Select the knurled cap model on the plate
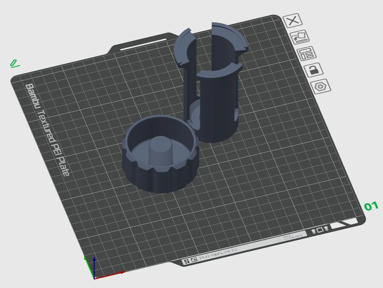 pyautogui.click(x=161, y=154)
